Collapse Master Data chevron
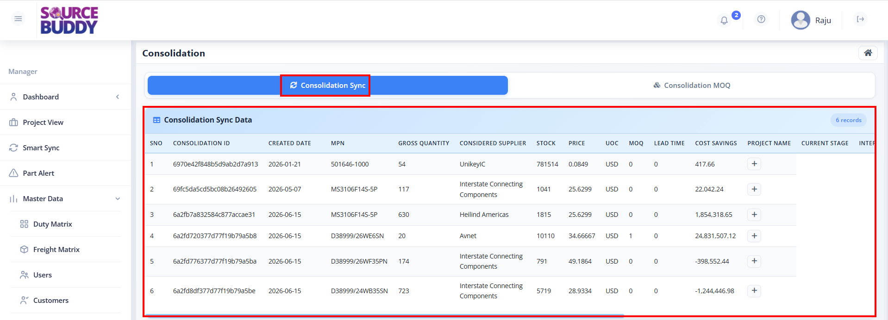 pyautogui.click(x=118, y=198)
